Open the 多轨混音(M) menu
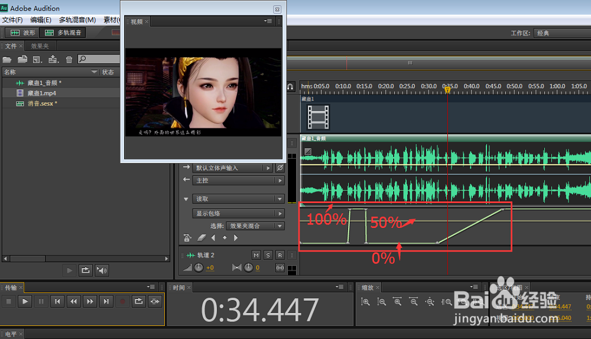The width and height of the screenshot is (591, 339). point(77,20)
